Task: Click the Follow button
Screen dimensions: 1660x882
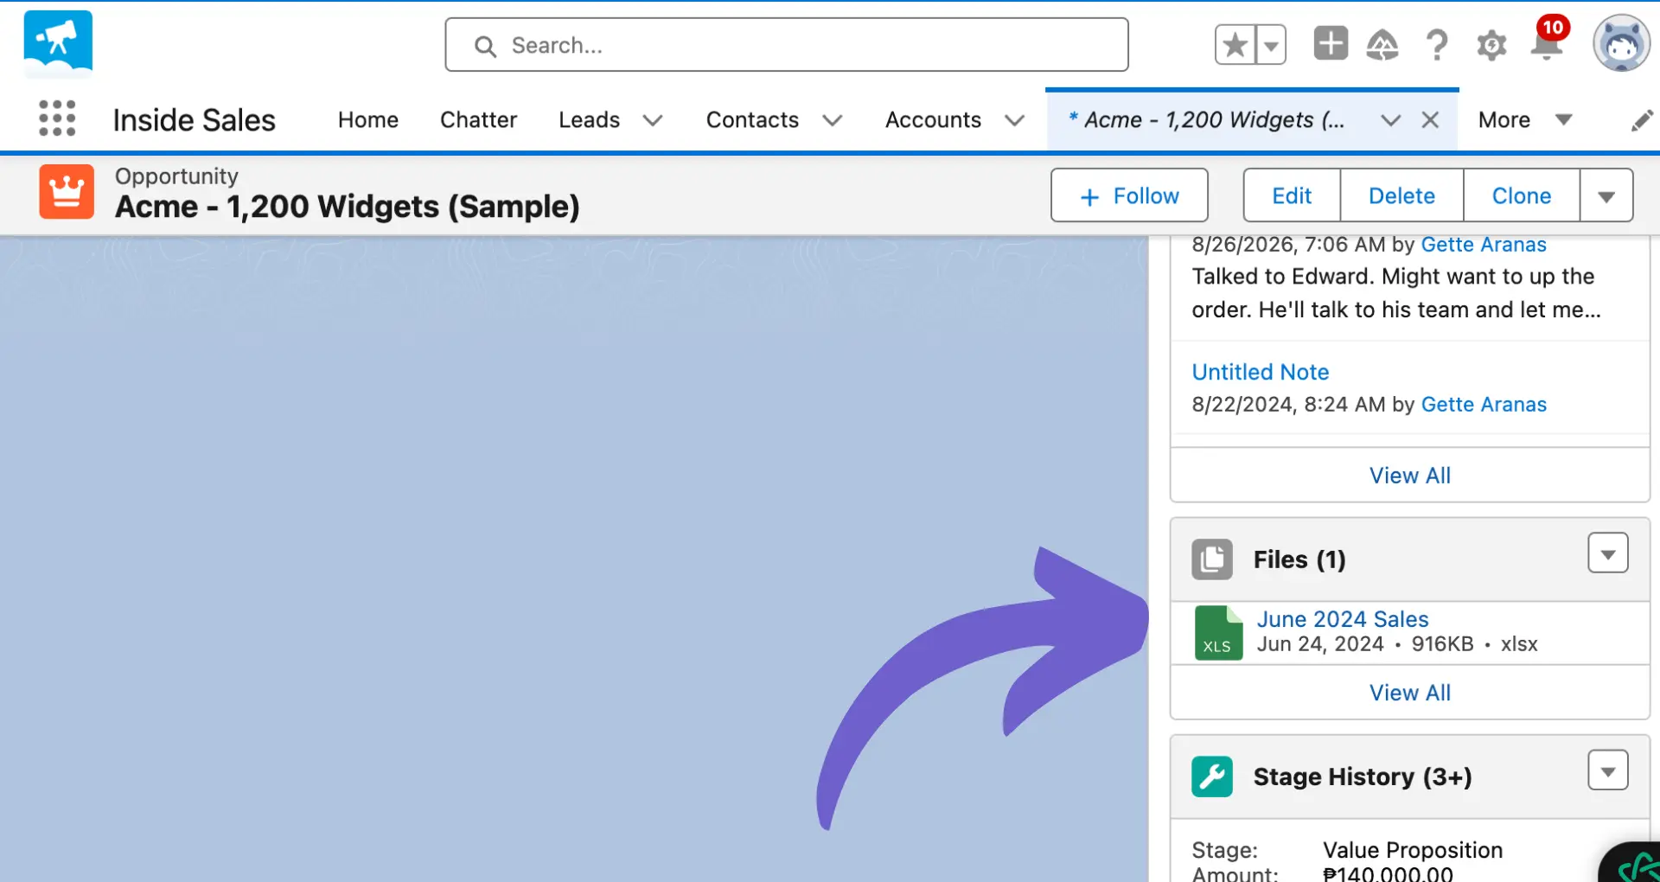Action: tap(1129, 195)
